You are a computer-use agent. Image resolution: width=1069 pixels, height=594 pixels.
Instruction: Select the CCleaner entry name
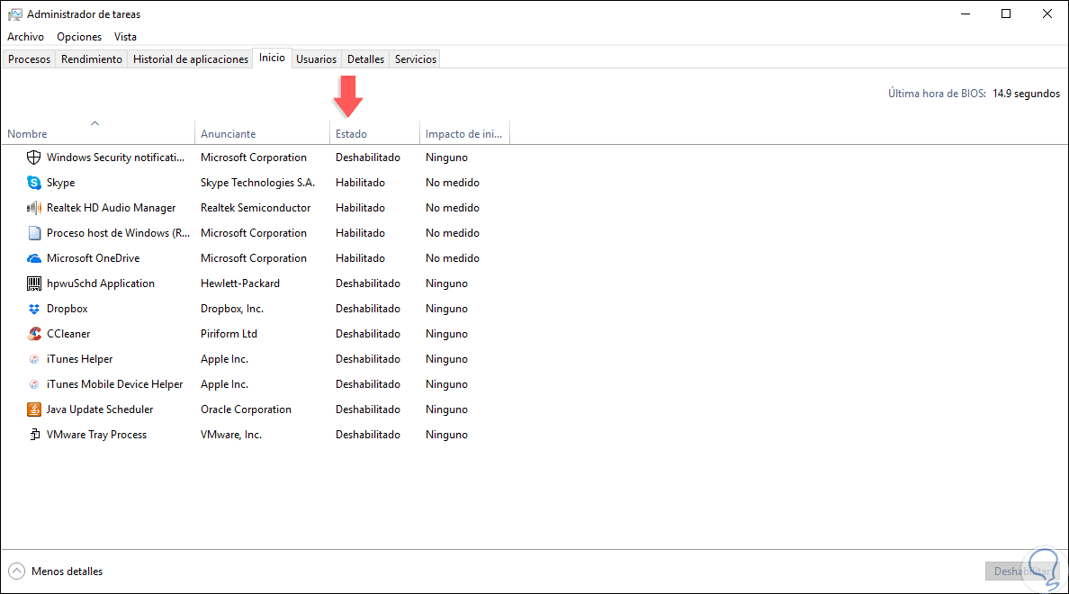click(x=68, y=334)
